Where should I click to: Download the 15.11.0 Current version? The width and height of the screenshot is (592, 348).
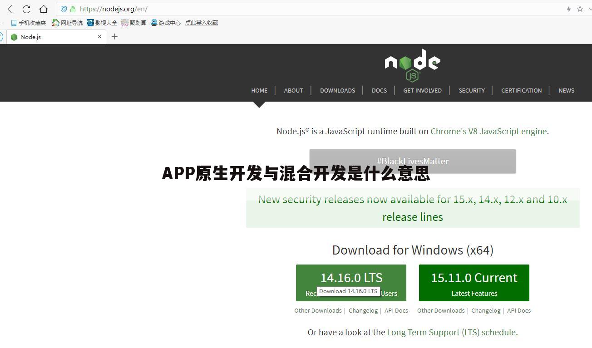[474, 283]
